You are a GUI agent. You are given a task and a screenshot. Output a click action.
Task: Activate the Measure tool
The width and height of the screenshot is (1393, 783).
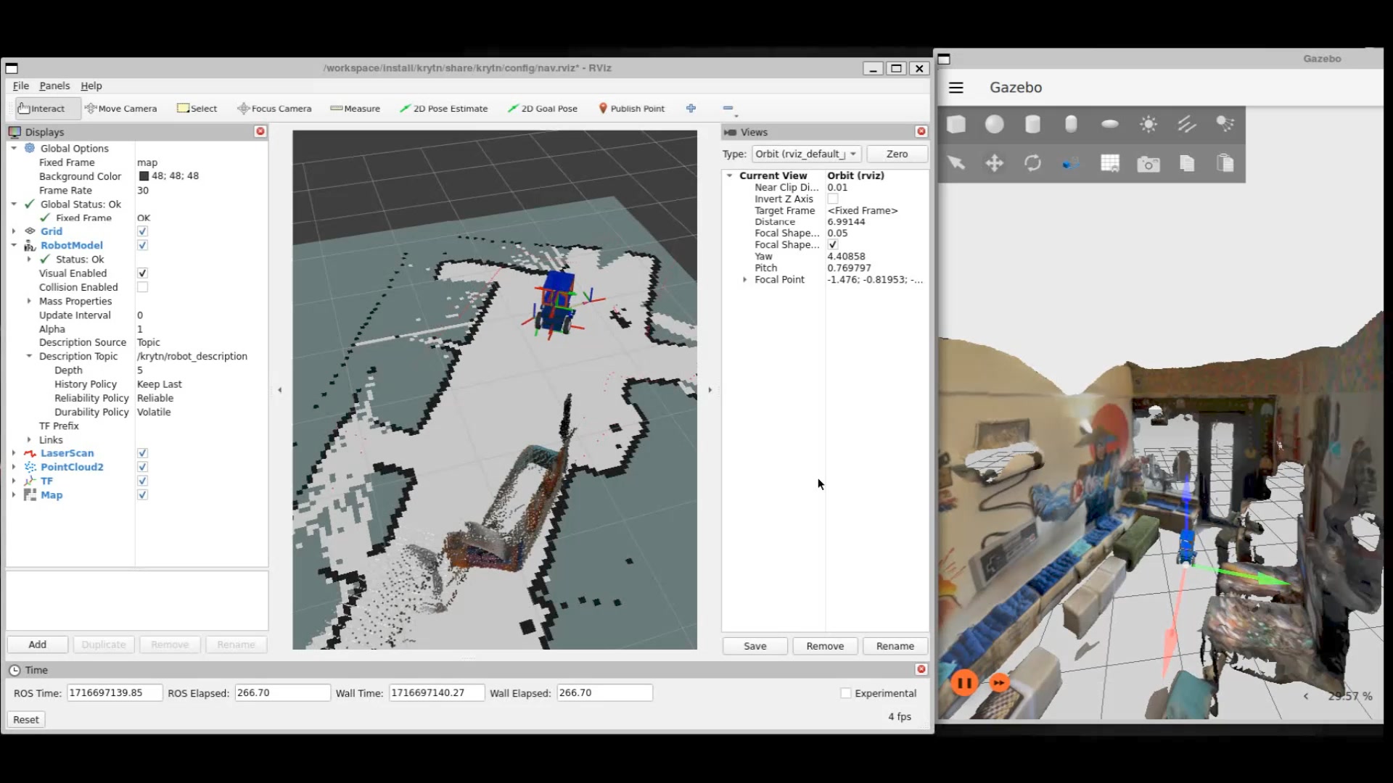tap(355, 109)
